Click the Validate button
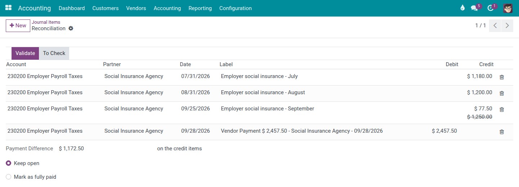 coord(25,53)
